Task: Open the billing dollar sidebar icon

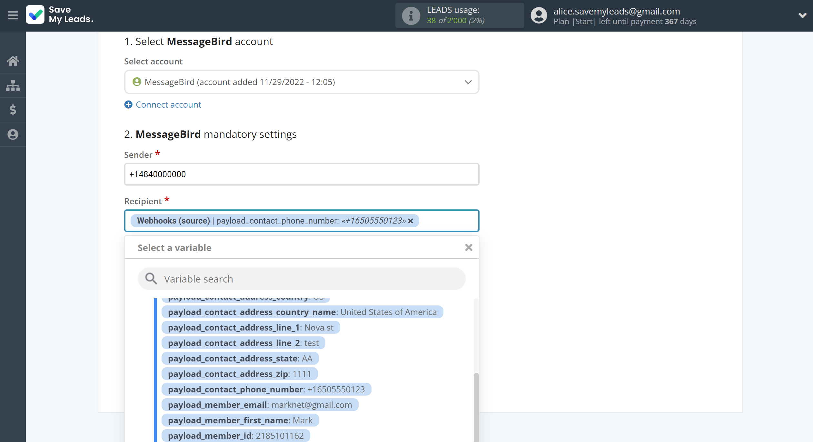Action: [x=13, y=110]
